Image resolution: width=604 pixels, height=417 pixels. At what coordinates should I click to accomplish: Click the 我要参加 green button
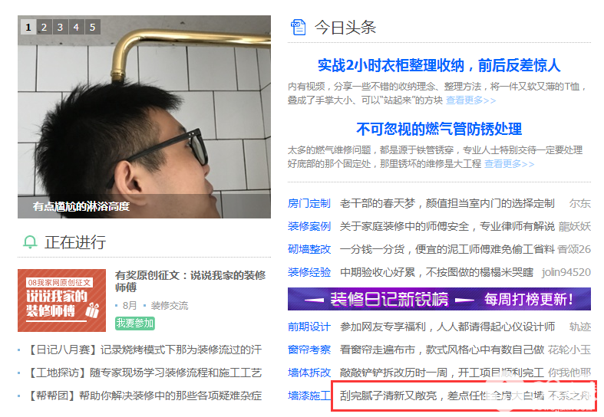click(x=135, y=323)
